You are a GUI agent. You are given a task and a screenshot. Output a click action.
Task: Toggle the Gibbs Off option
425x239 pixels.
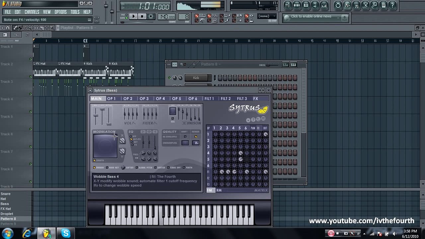coord(174,168)
